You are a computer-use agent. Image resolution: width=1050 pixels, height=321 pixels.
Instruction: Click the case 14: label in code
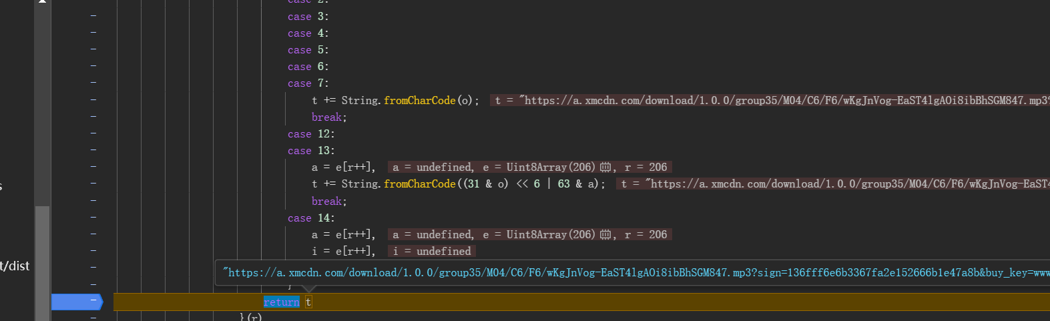311,218
